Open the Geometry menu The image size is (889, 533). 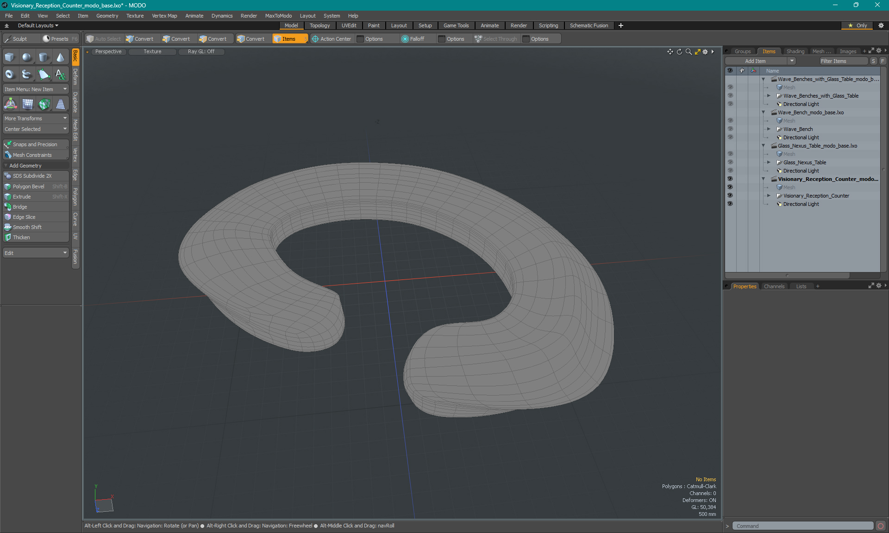point(107,16)
